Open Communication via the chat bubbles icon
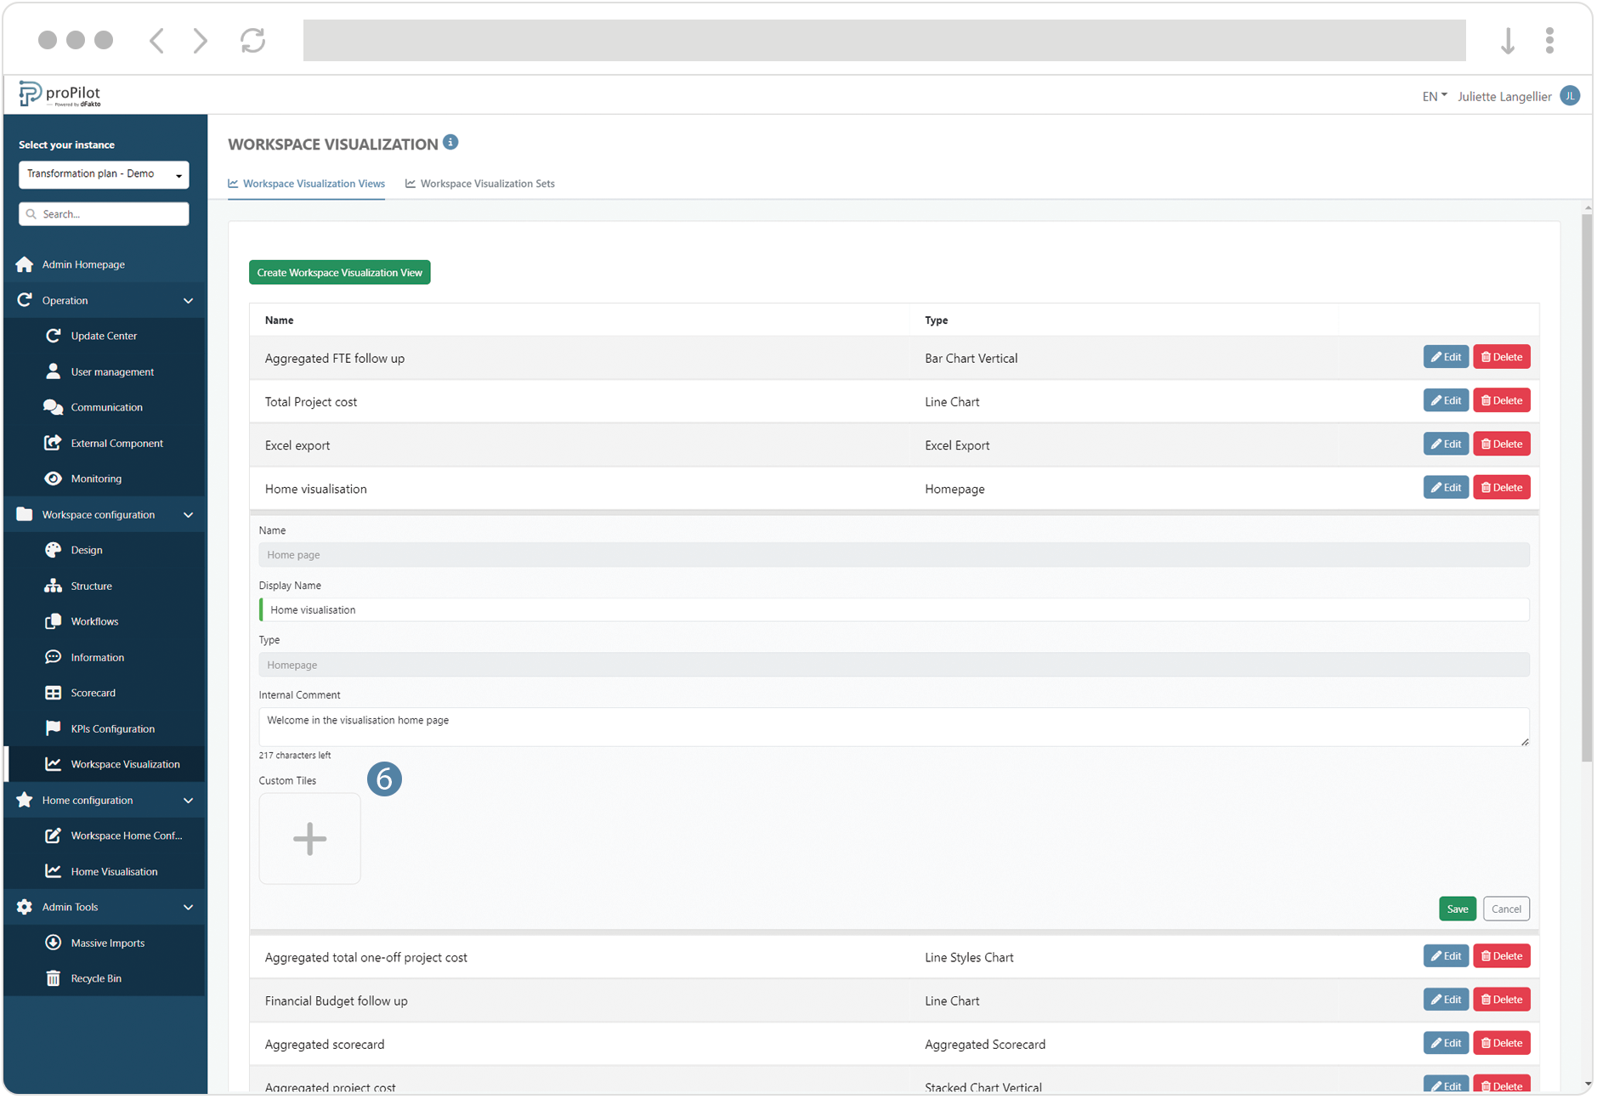This screenshot has height=1099, width=1597. pyautogui.click(x=53, y=407)
